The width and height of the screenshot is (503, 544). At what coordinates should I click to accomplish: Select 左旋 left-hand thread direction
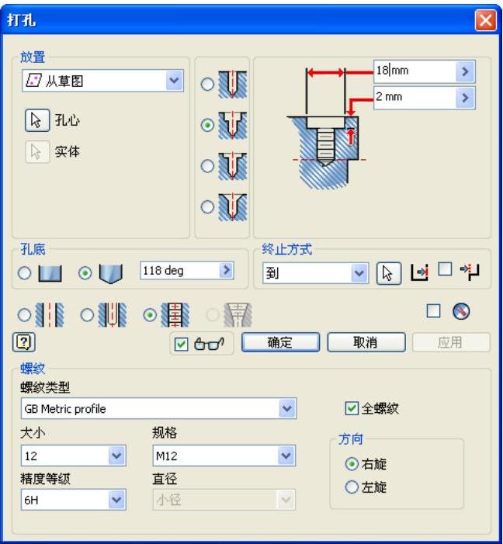tap(352, 487)
